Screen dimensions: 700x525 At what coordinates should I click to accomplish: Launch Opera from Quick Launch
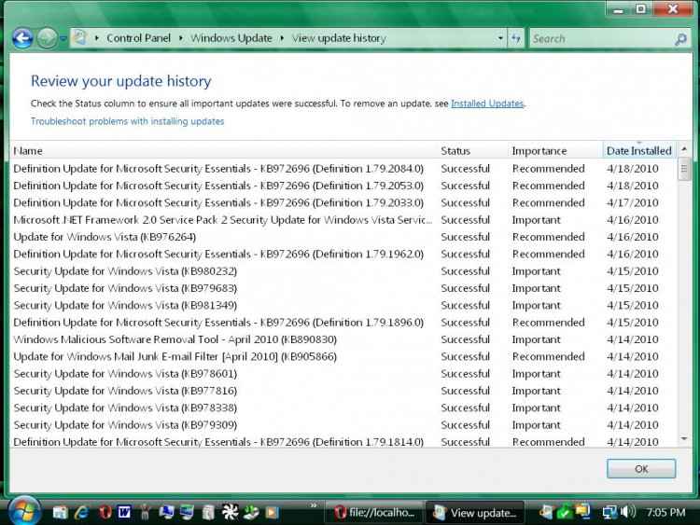tap(105, 512)
